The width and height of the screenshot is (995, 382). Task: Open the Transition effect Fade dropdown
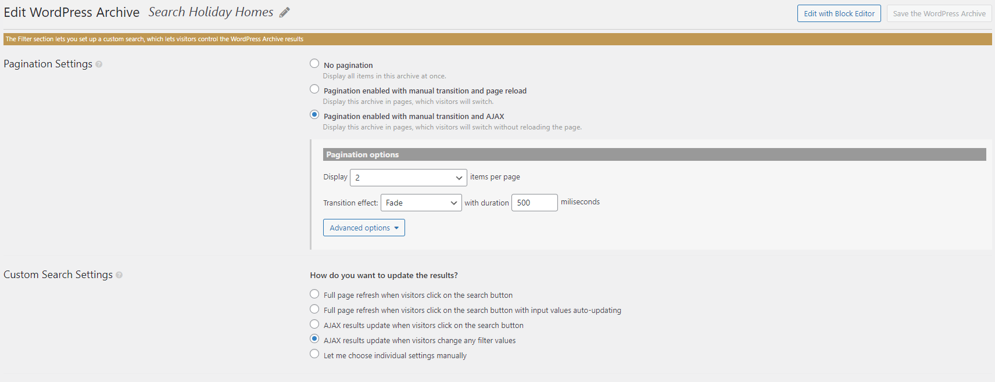pos(421,203)
